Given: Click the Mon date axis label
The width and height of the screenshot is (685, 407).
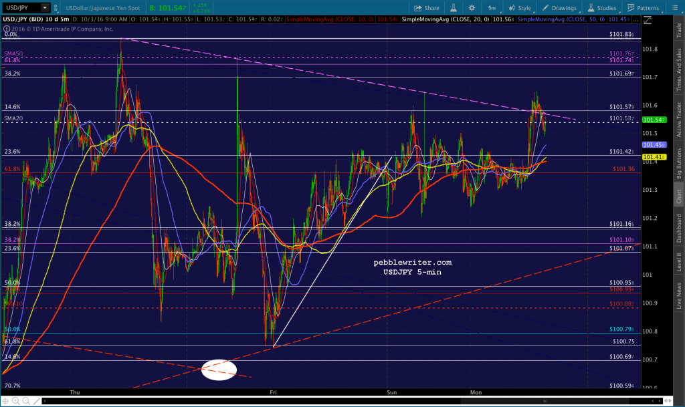Looking at the screenshot, I should (476, 392).
